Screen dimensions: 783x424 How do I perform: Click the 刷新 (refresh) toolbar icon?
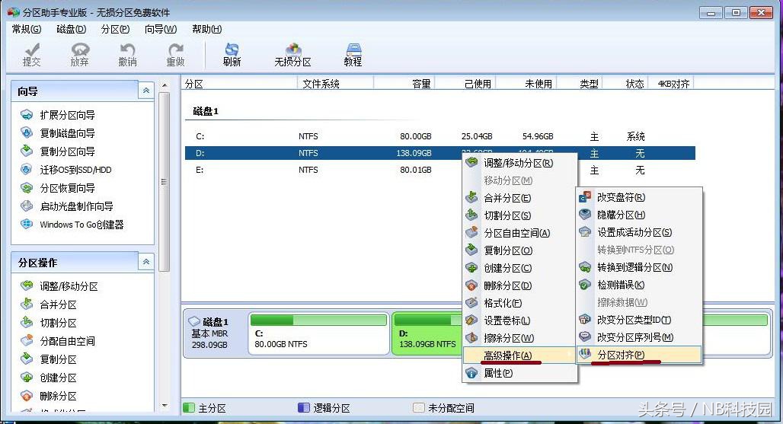coord(232,55)
